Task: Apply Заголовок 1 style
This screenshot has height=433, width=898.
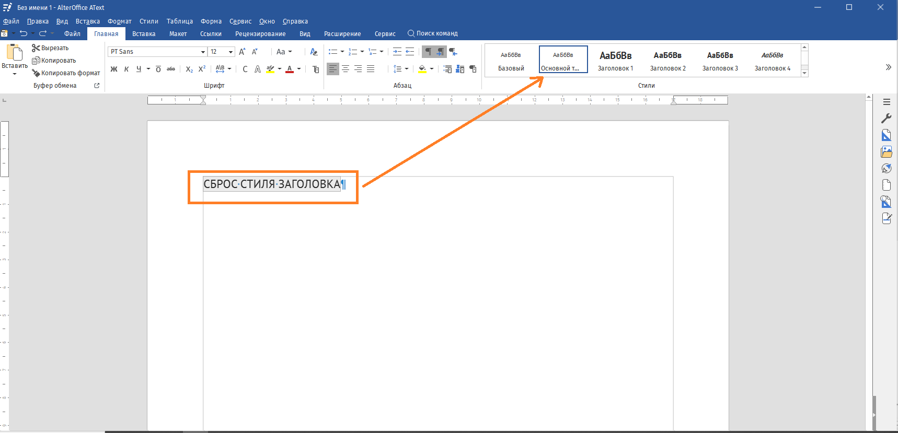Action: (616, 61)
